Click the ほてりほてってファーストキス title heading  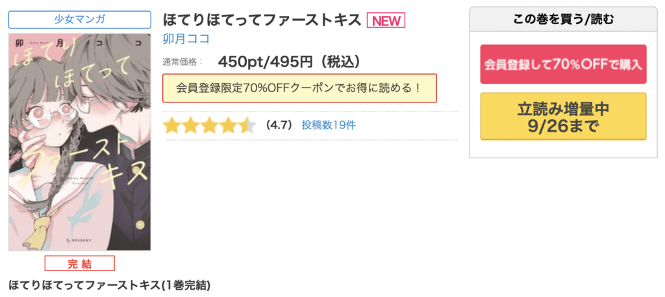[x=261, y=20]
